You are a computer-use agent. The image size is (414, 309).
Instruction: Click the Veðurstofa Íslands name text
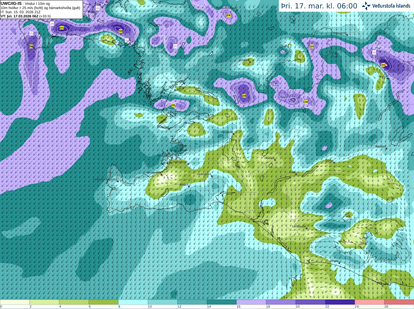(x=391, y=6)
